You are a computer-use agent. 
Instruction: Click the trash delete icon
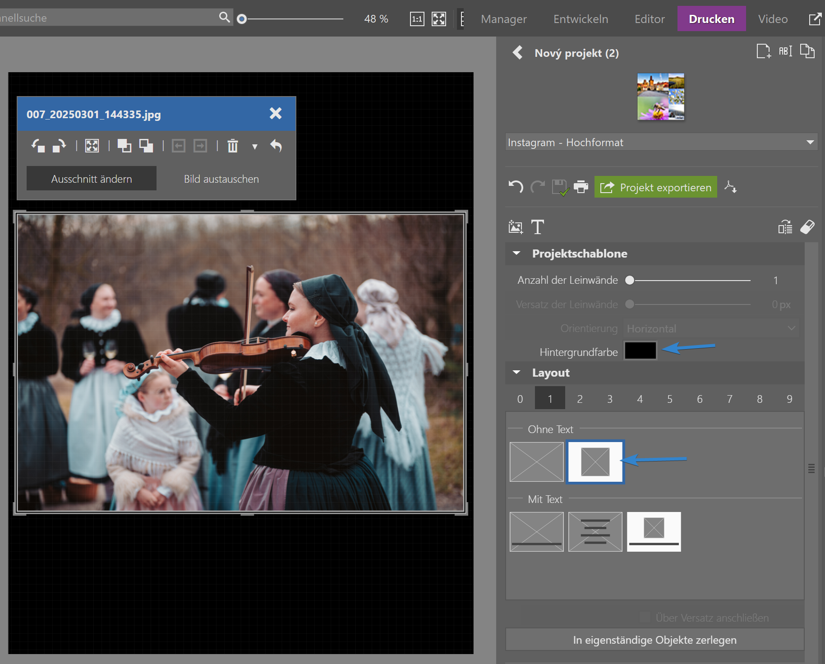coord(233,146)
